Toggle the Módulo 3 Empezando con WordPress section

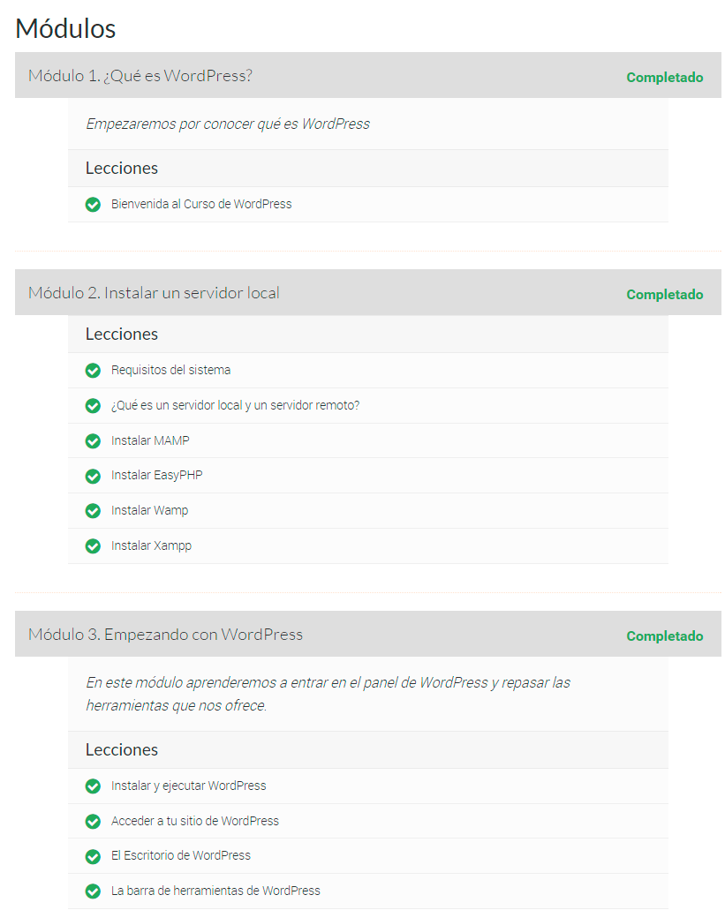[165, 635]
